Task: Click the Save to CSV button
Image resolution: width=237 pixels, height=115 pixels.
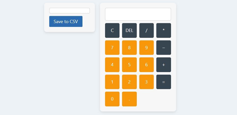Action: click(x=66, y=22)
